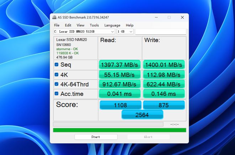Open the Tools menu

coord(94,25)
